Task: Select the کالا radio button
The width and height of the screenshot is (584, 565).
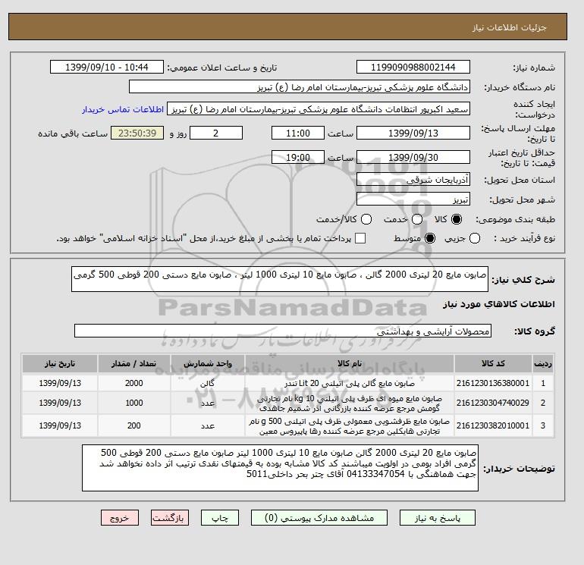Action: (x=457, y=219)
